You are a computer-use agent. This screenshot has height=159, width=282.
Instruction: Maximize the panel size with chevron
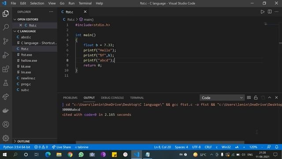tap(269, 98)
